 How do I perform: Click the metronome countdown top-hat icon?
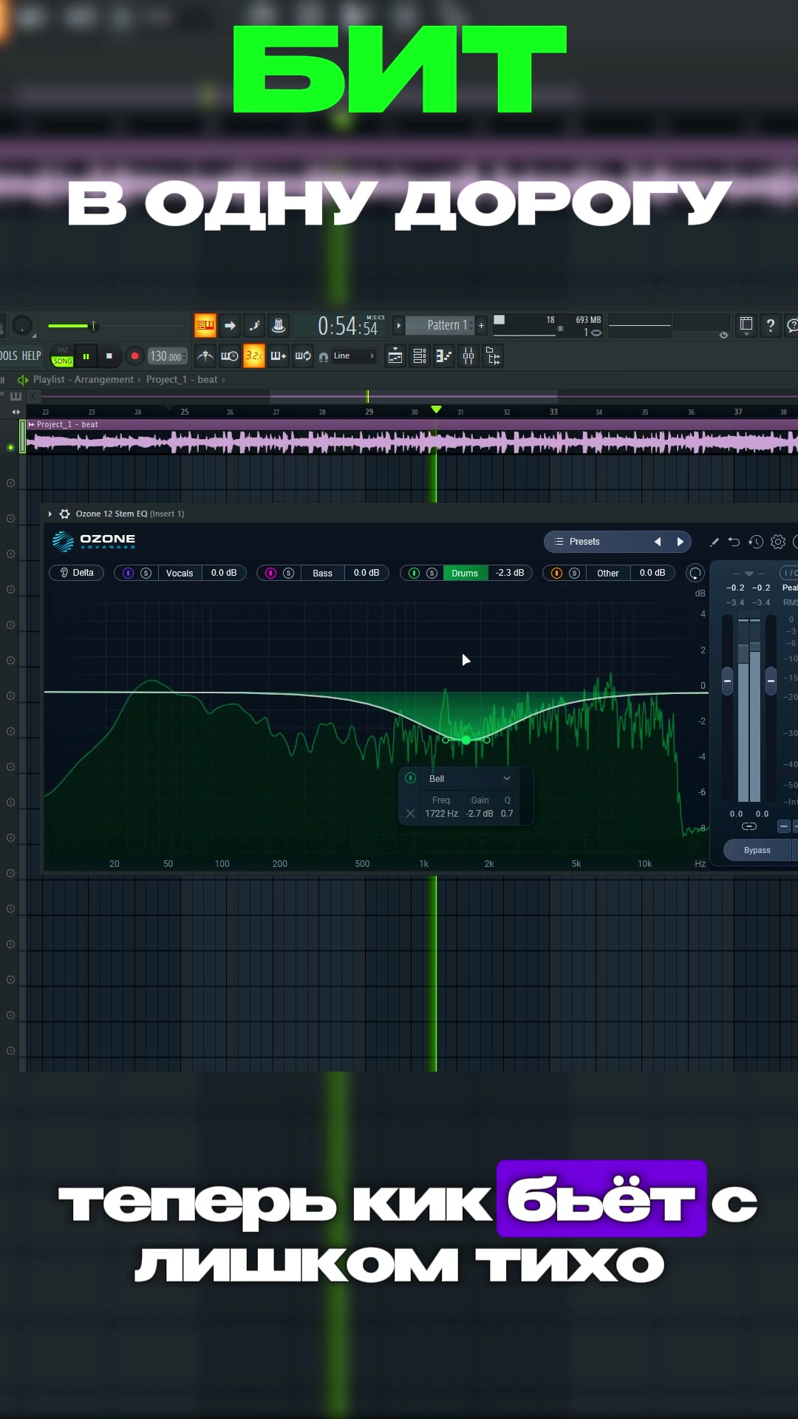pos(279,325)
